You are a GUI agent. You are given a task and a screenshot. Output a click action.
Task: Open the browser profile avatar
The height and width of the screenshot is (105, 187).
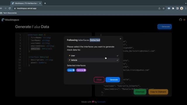pyautogui.click(x=182, y=8)
